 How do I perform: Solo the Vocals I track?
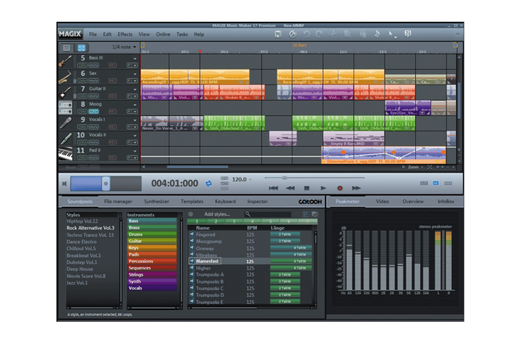coord(82,127)
